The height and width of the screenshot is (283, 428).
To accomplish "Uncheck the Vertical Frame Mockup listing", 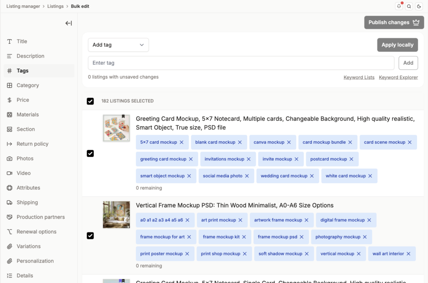I will coord(90,235).
